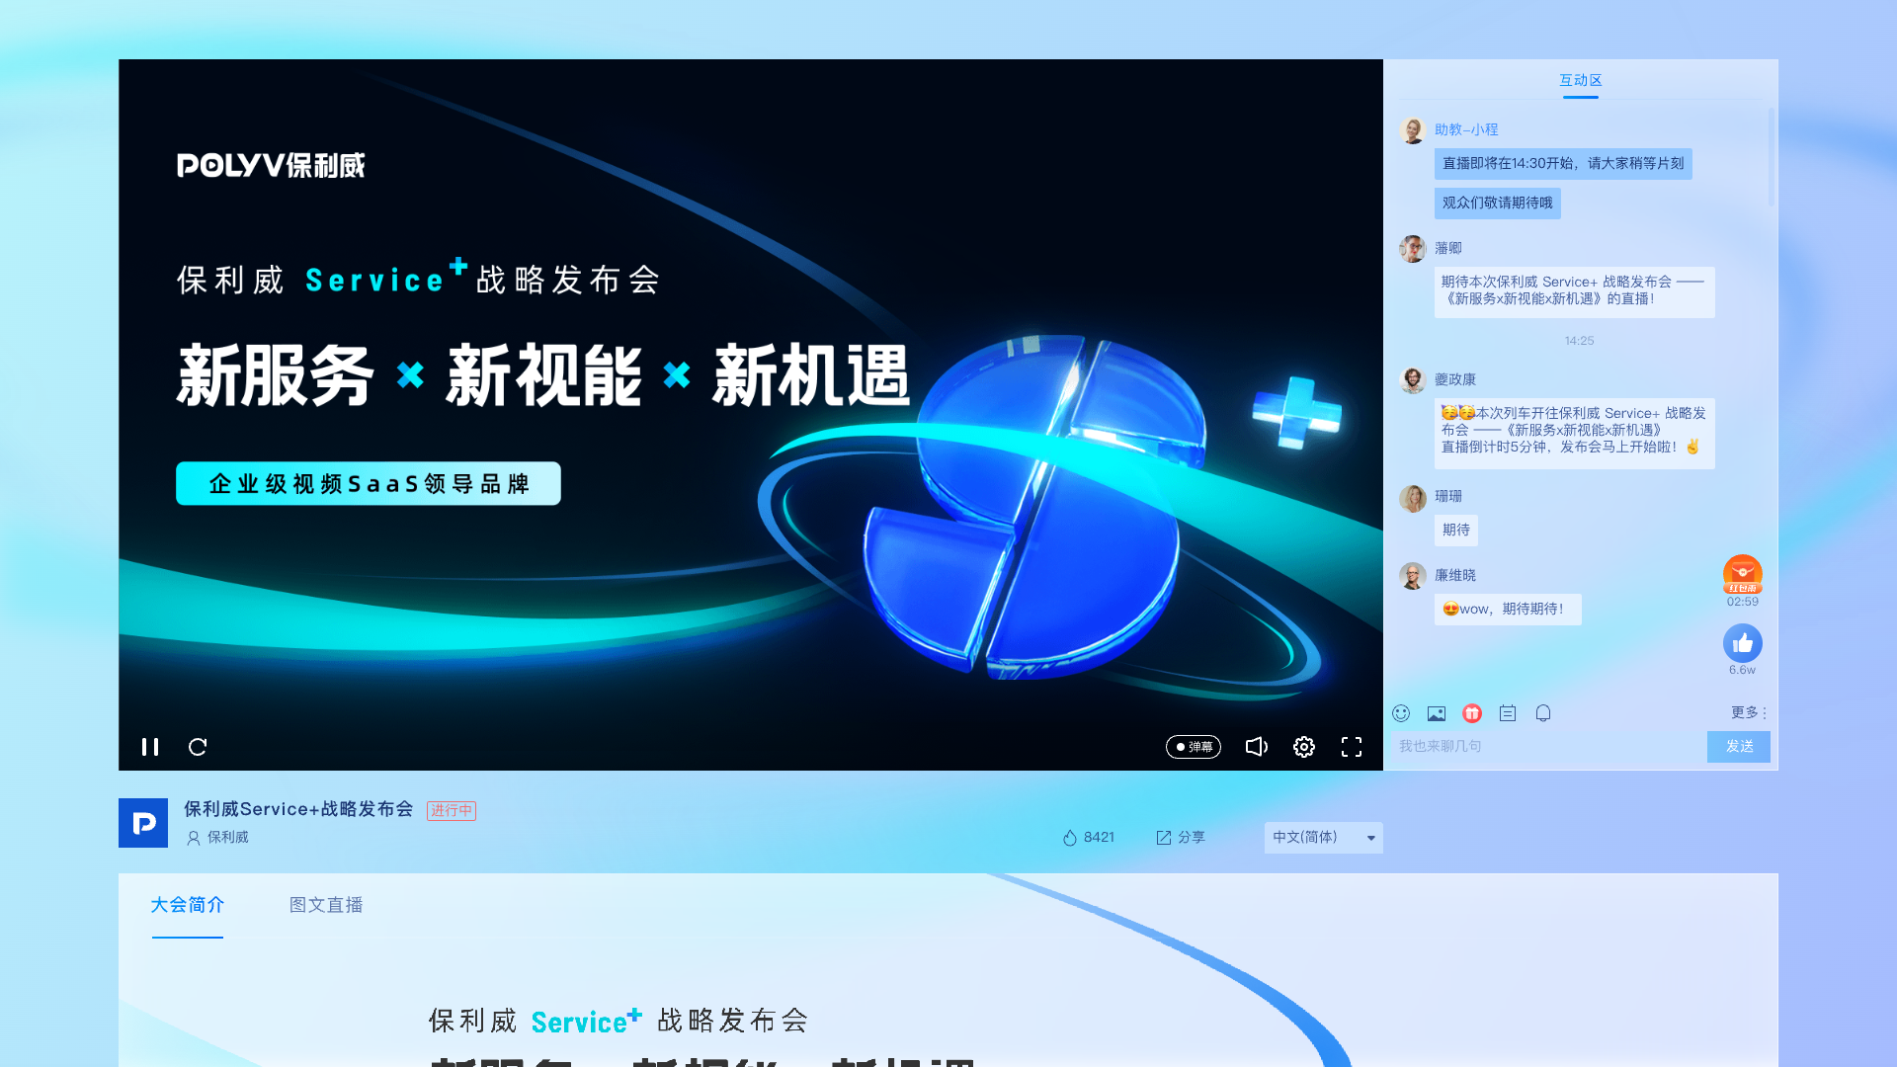The width and height of the screenshot is (1897, 1067).
Task: Toggle the 弹幕 danmaku switch
Action: point(1194,747)
